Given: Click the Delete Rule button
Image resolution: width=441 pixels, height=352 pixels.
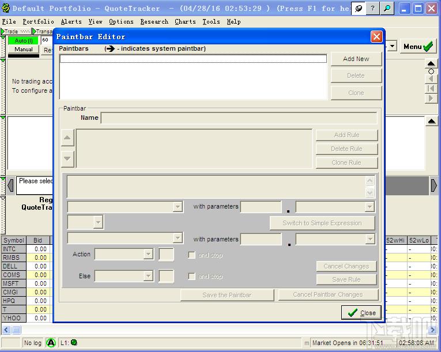Looking at the screenshot, I should coord(346,149).
